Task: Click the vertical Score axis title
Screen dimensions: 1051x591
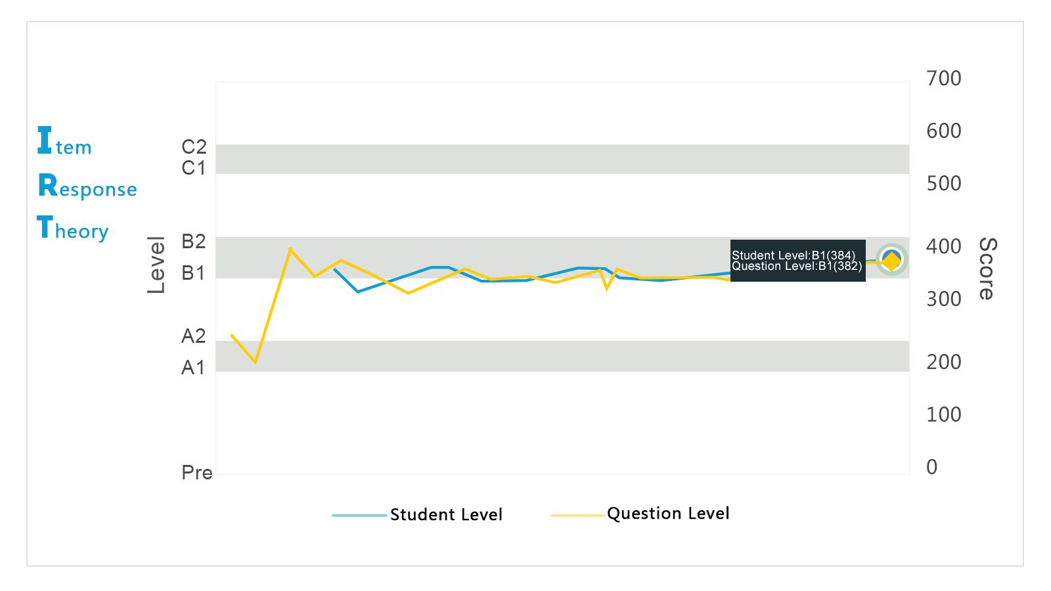Action: (987, 269)
